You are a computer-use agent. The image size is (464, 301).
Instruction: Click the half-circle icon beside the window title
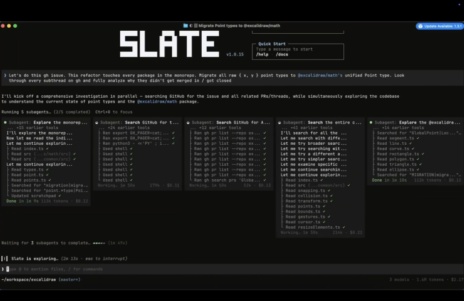191,26
